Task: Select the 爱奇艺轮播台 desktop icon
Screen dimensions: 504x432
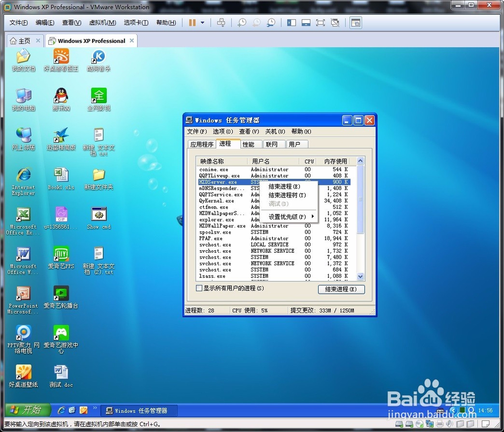Action: pos(61,298)
